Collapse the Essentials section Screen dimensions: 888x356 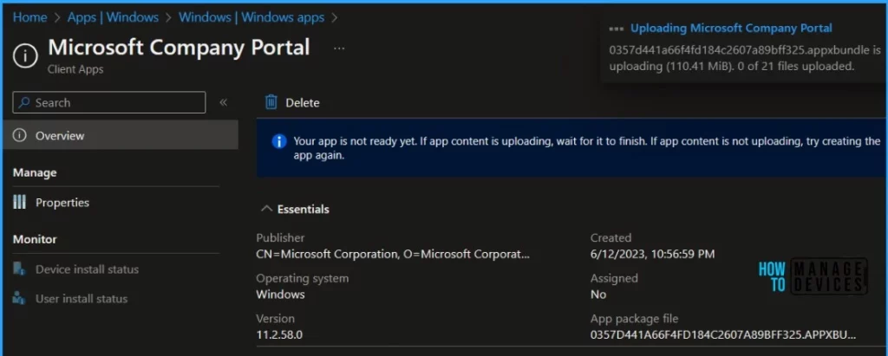point(295,209)
